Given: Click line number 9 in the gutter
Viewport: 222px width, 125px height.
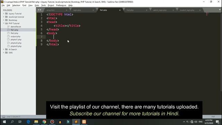Looking at the screenshot, I should point(41,44).
